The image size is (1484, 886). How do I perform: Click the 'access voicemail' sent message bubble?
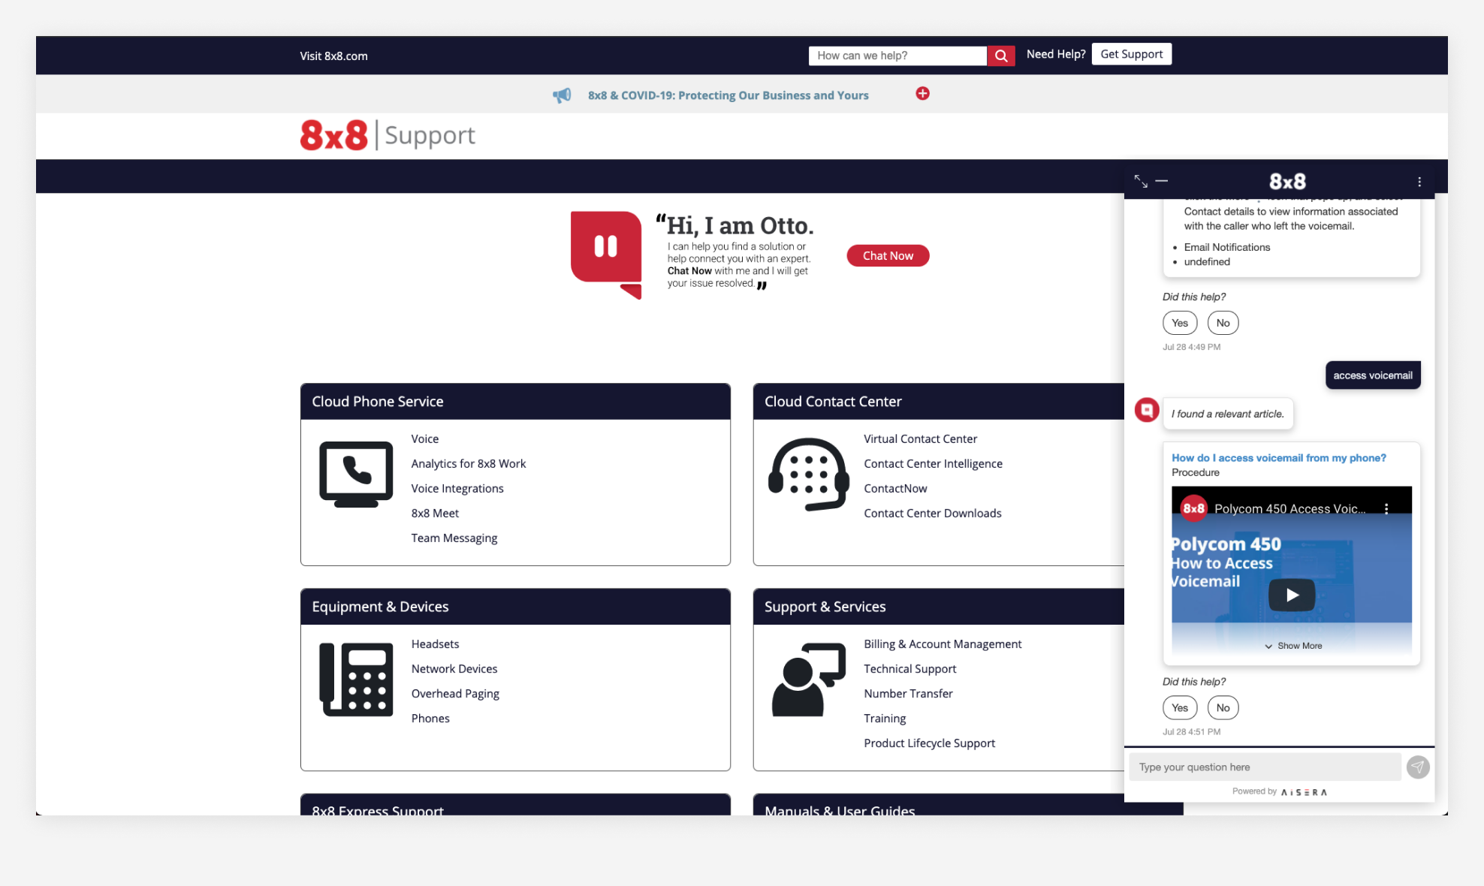click(1373, 375)
